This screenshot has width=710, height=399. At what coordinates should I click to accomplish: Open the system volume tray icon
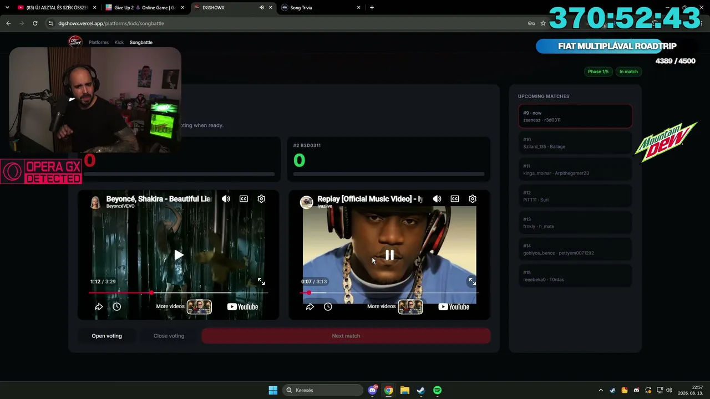[x=669, y=390]
